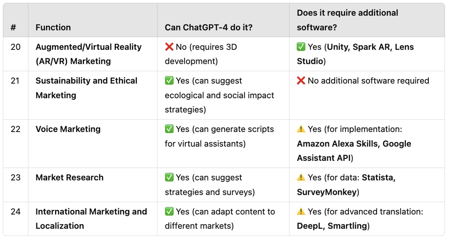The image size is (453, 242).
Task: Click the red X icon in row 20
Action: 169,47
